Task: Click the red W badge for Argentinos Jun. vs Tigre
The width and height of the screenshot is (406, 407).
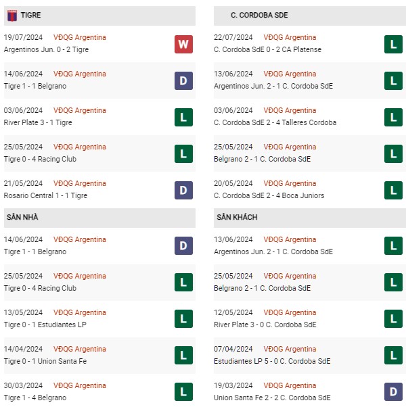Action: click(183, 44)
